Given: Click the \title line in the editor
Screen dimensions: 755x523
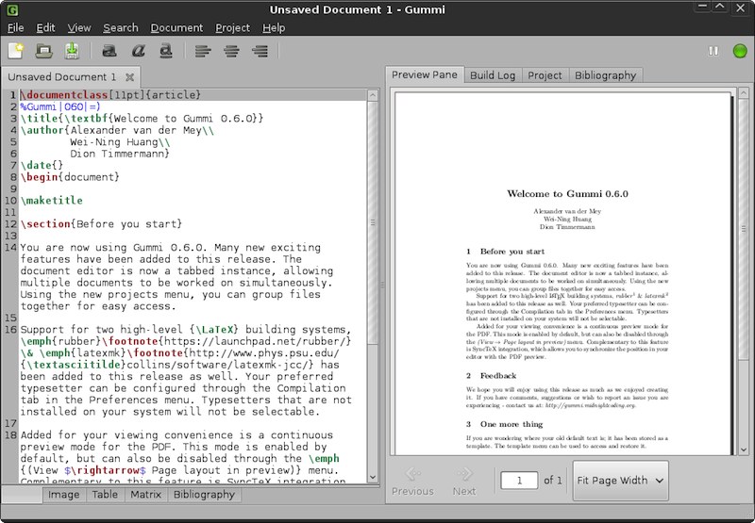Looking at the screenshot, I should tap(142, 118).
